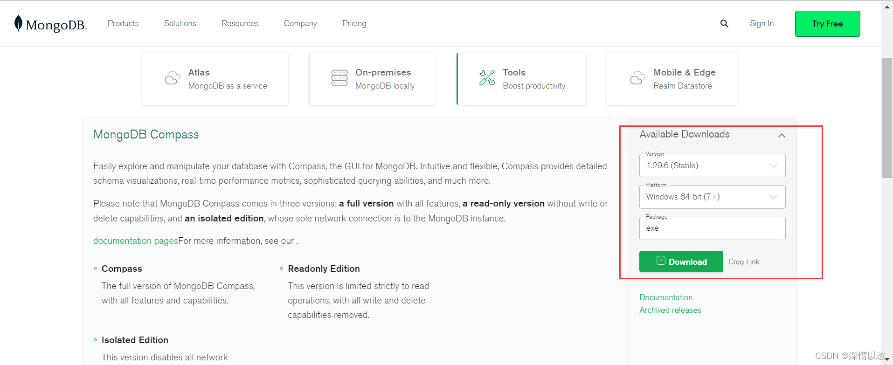Open the Documentation link
This screenshot has height=365, width=893.
pos(666,297)
